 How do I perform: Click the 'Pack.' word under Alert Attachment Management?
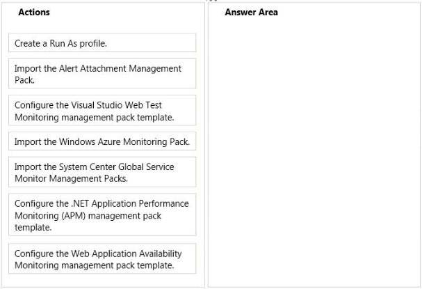click(x=24, y=80)
